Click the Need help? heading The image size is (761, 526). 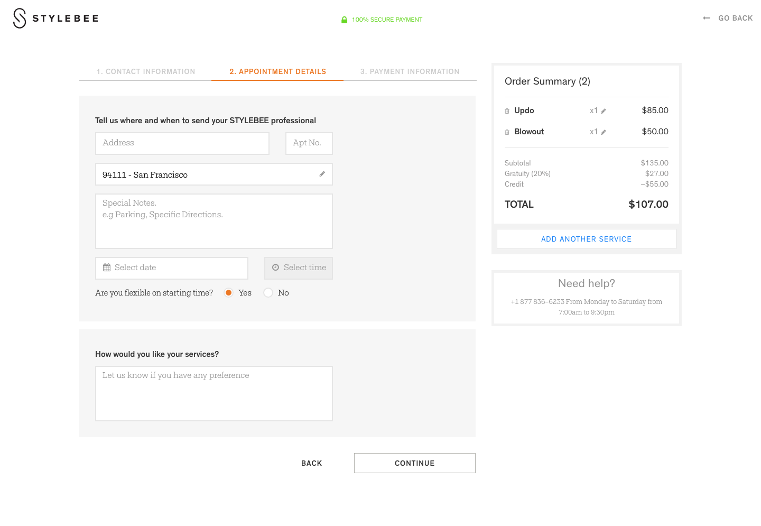tap(587, 283)
